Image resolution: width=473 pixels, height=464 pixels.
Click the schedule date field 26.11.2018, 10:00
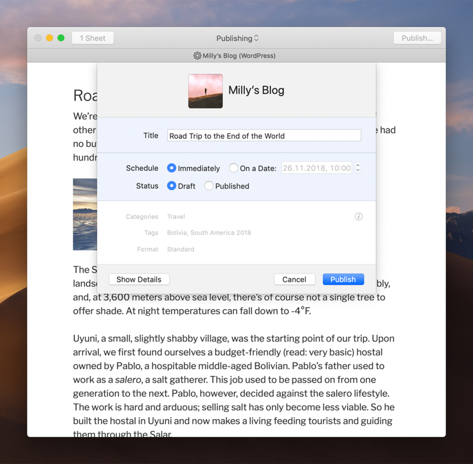click(x=317, y=168)
